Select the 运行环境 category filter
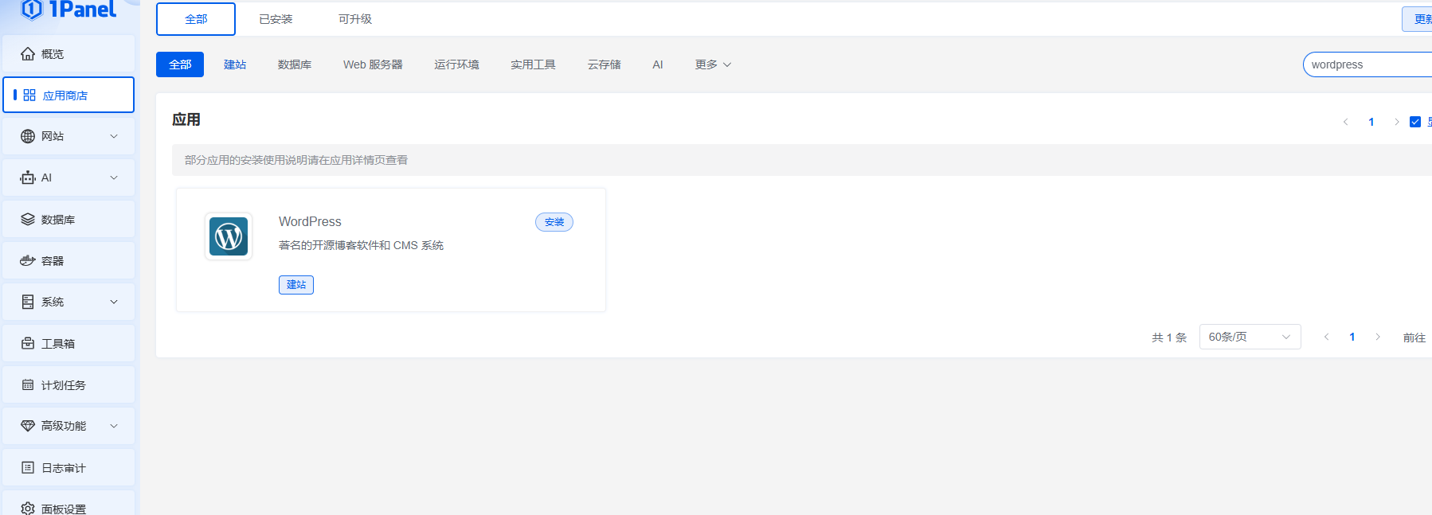Viewport: 1432px width, 515px height. point(456,64)
